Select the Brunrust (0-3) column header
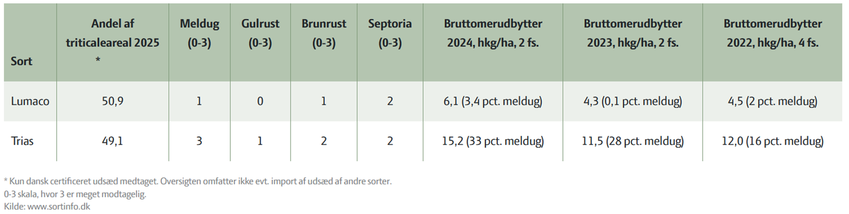 pyautogui.click(x=324, y=33)
